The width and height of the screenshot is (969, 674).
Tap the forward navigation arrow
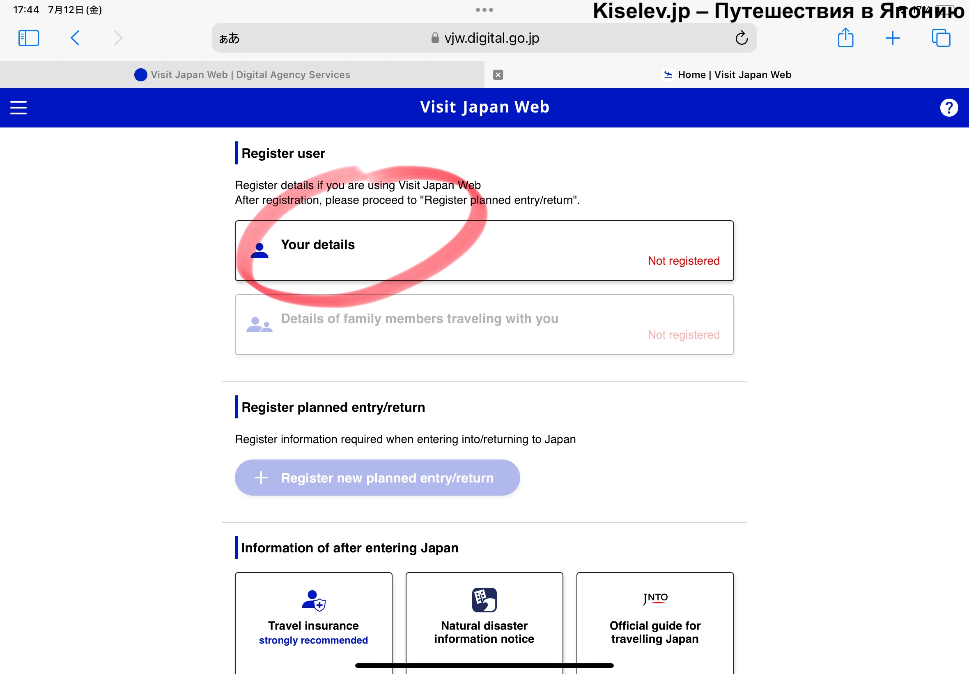coord(118,38)
